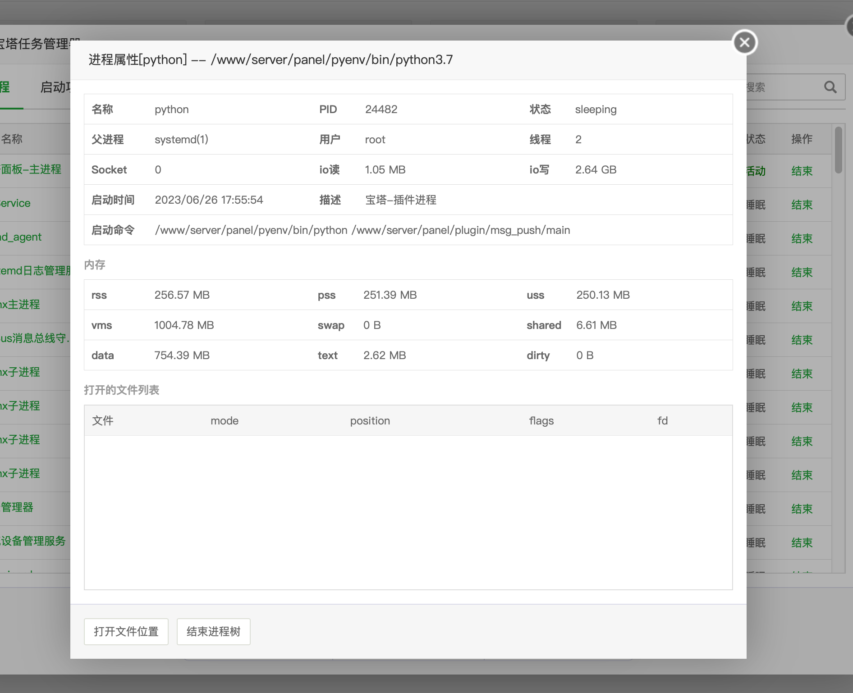853x693 pixels.
Task: Click rss value 256.57 MB
Action: pyautogui.click(x=182, y=295)
